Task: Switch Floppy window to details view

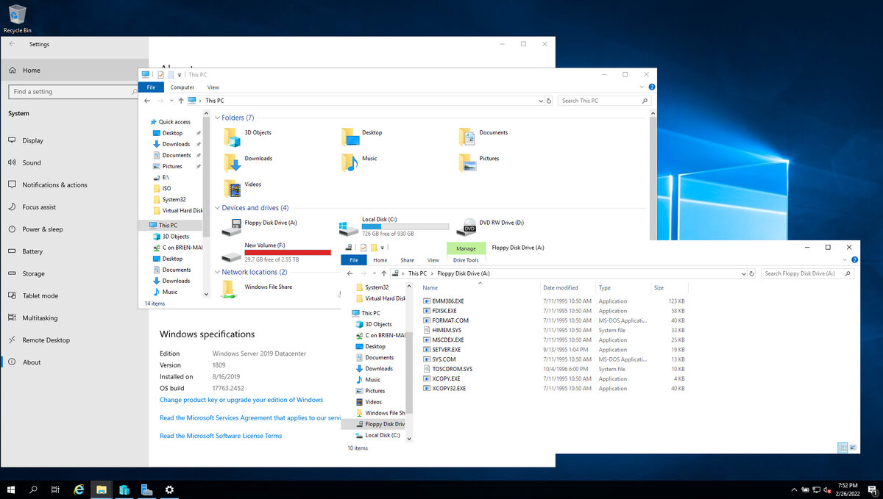Action: [843, 448]
